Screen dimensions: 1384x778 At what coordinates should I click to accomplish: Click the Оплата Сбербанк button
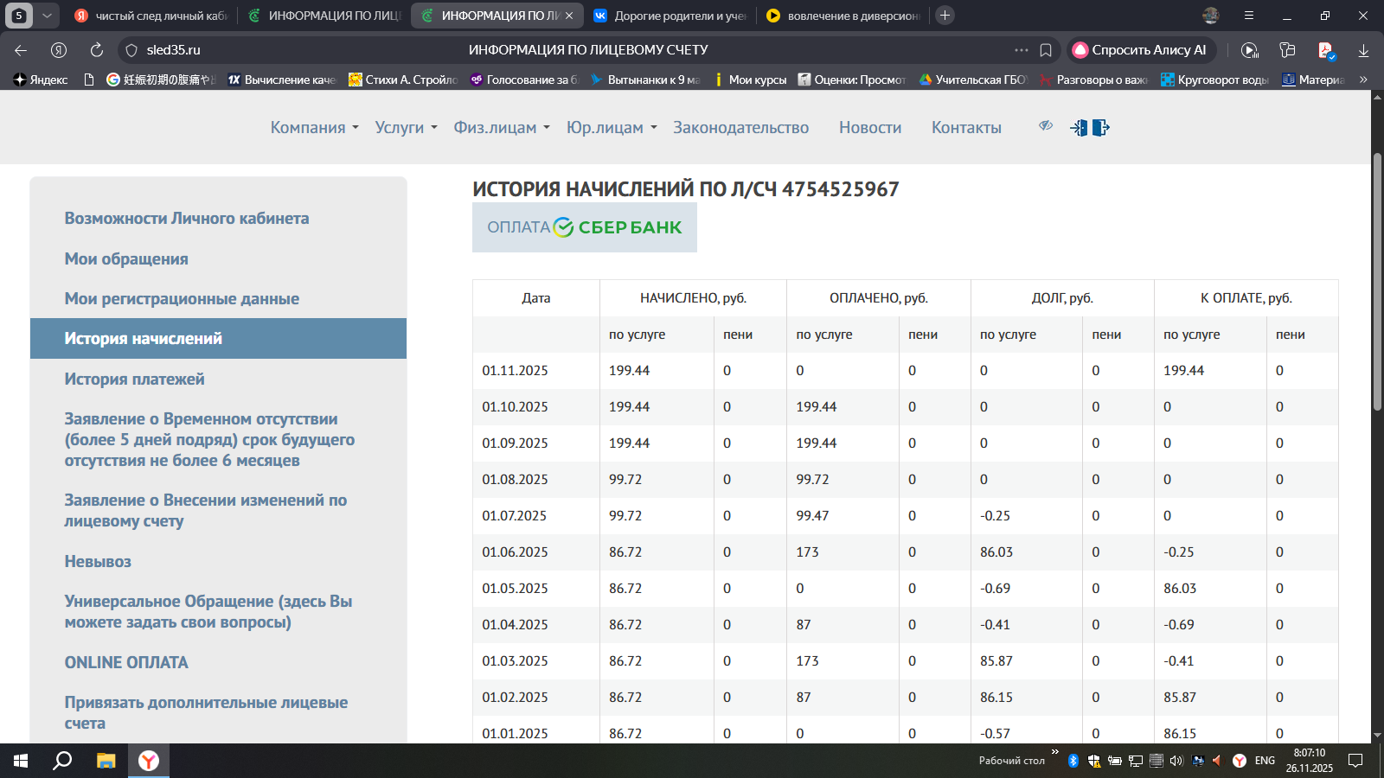pyautogui.click(x=585, y=227)
